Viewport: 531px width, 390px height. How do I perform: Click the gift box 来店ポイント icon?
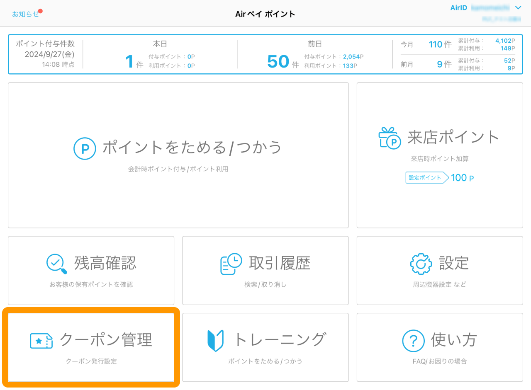pos(389,138)
